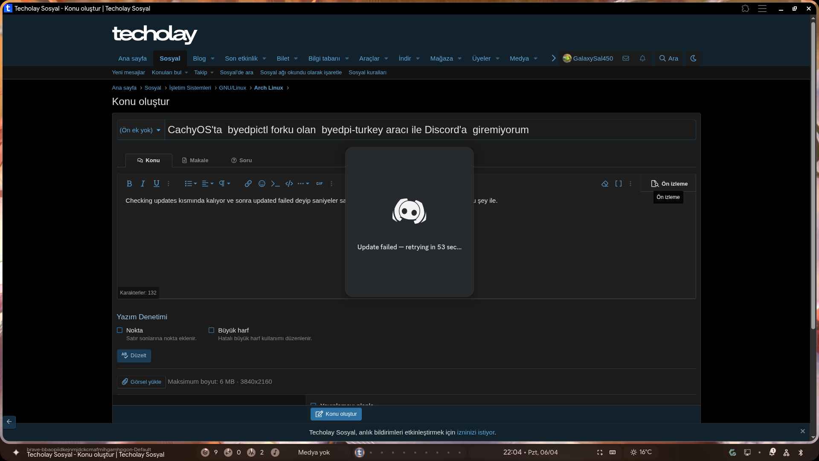Toggle BB code mode square brackets icon
This screenshot has height=461, width=819.
(619, 184)
